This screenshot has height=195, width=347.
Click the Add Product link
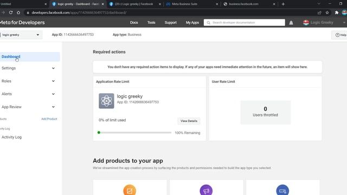click(49, 119)
